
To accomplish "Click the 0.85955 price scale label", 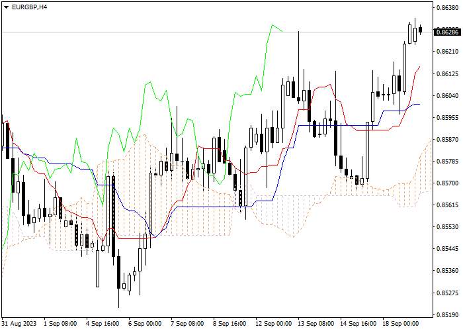I will click(x=447, y=117).
